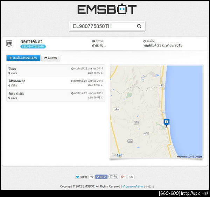Click the blue save and notify button

[23, 58]
